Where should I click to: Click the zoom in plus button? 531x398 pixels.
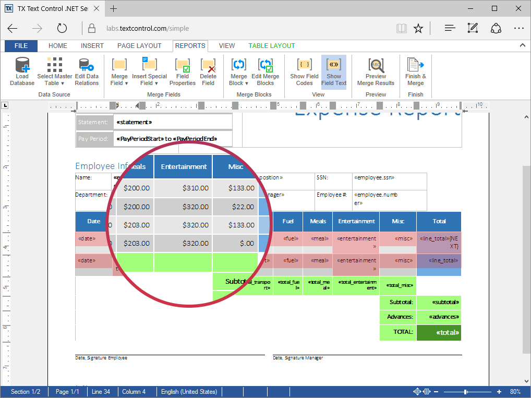(x=499, y=392)
